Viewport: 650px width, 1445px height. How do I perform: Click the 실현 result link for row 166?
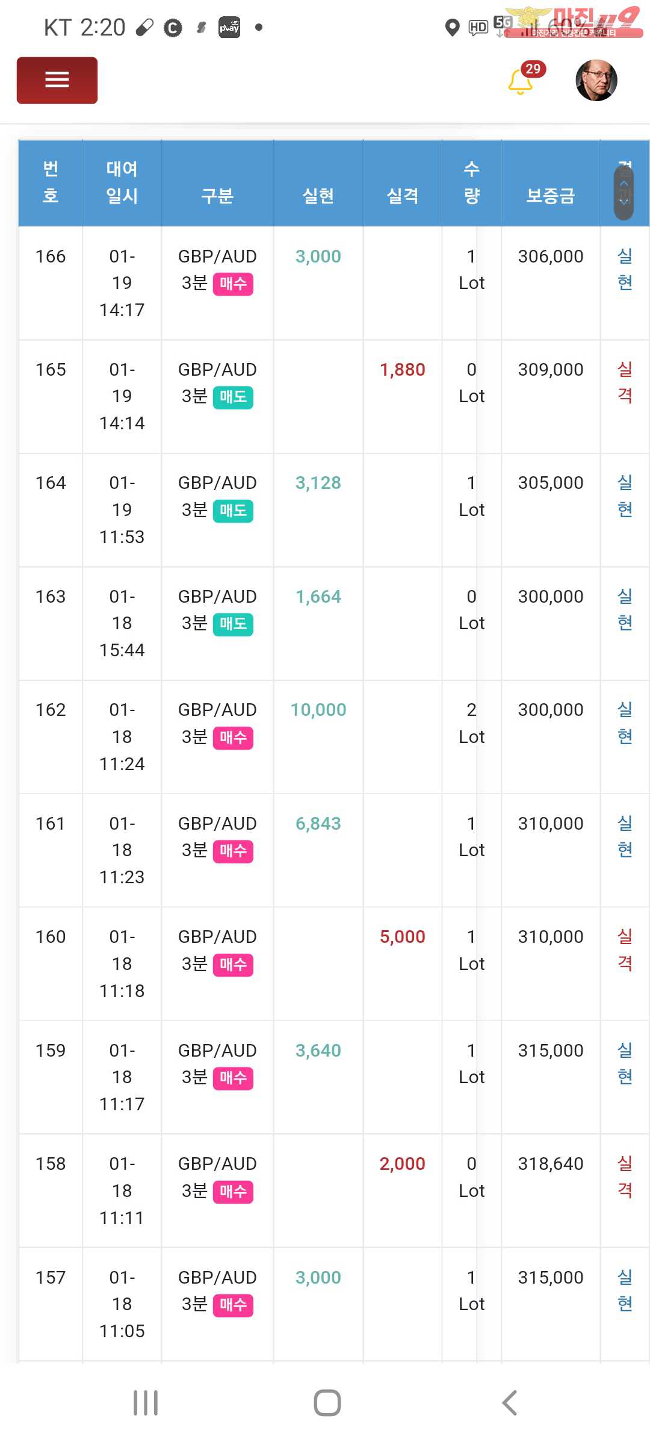coord(625,269)
